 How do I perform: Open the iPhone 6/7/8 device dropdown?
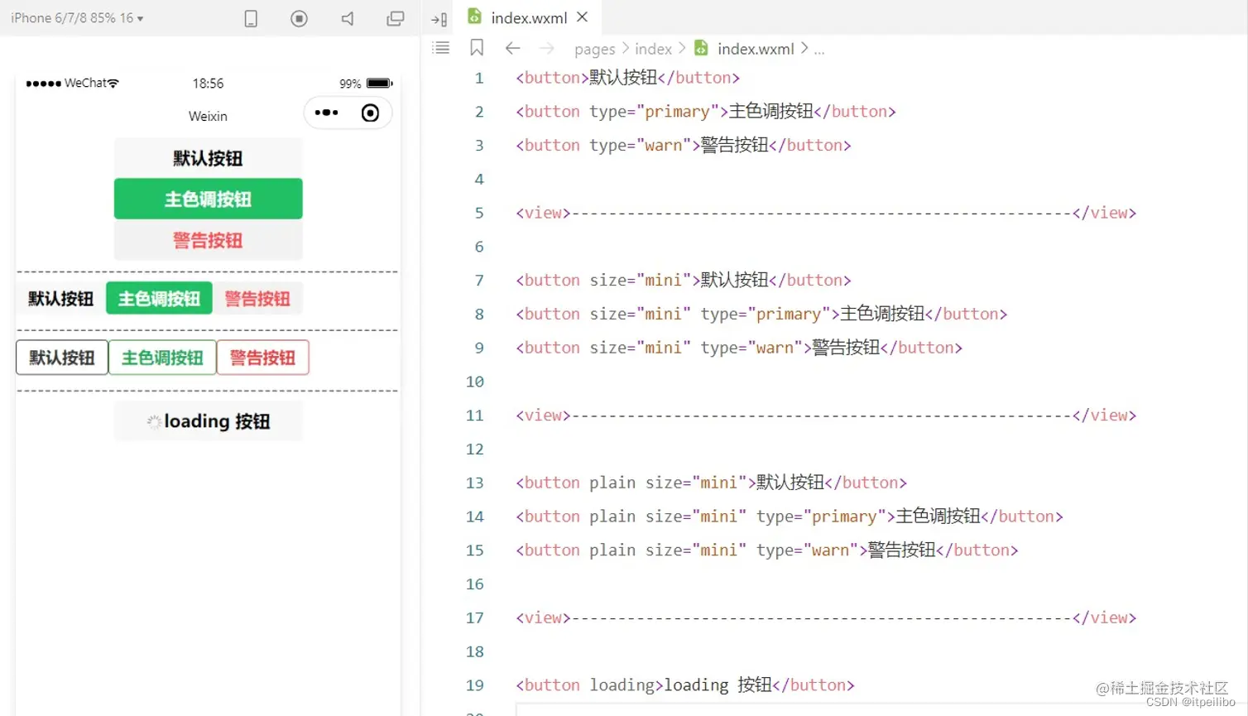point(77,17)
